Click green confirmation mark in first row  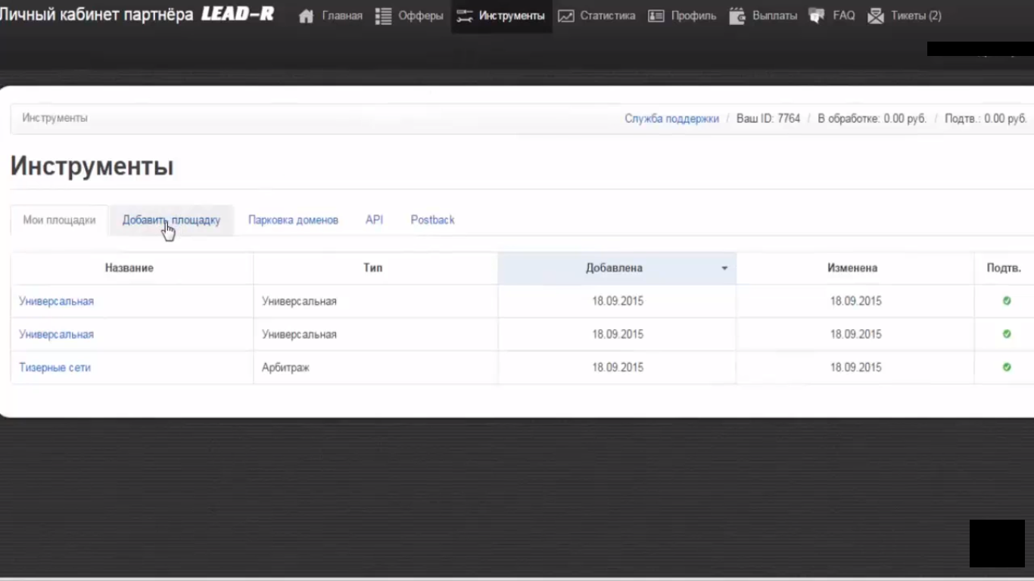tap(1007, 301)
